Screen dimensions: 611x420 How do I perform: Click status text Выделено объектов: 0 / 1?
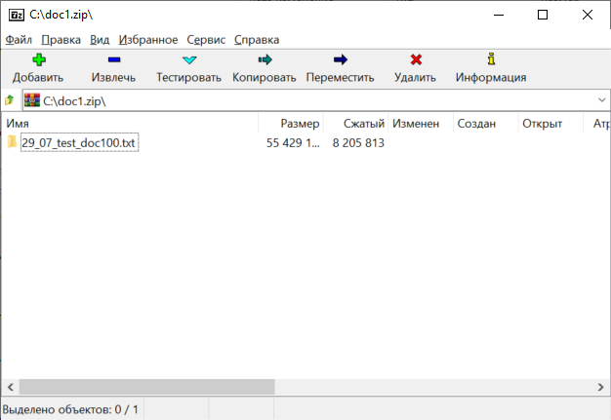pyautogui.click(x=70, y=409)
